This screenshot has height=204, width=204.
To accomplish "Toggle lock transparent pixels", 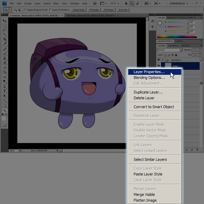I will pyautogui.click(x=165, y=55).
